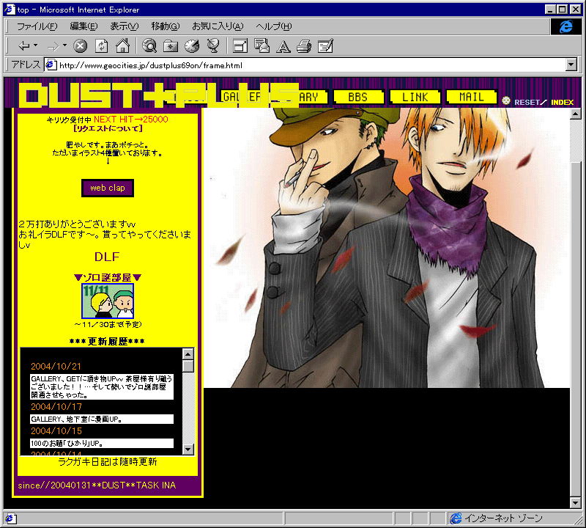
Task: Open Channels with the satellite dish icon
Action: tap(213, 46)
